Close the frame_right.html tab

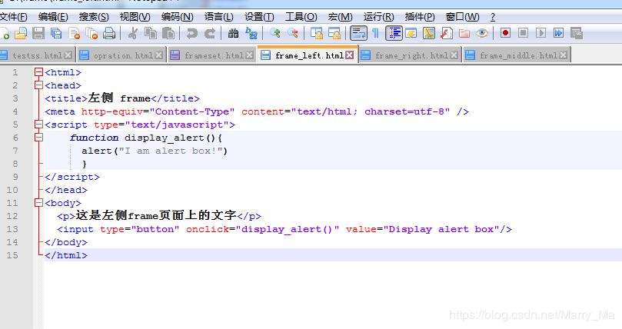click(454, 55)
